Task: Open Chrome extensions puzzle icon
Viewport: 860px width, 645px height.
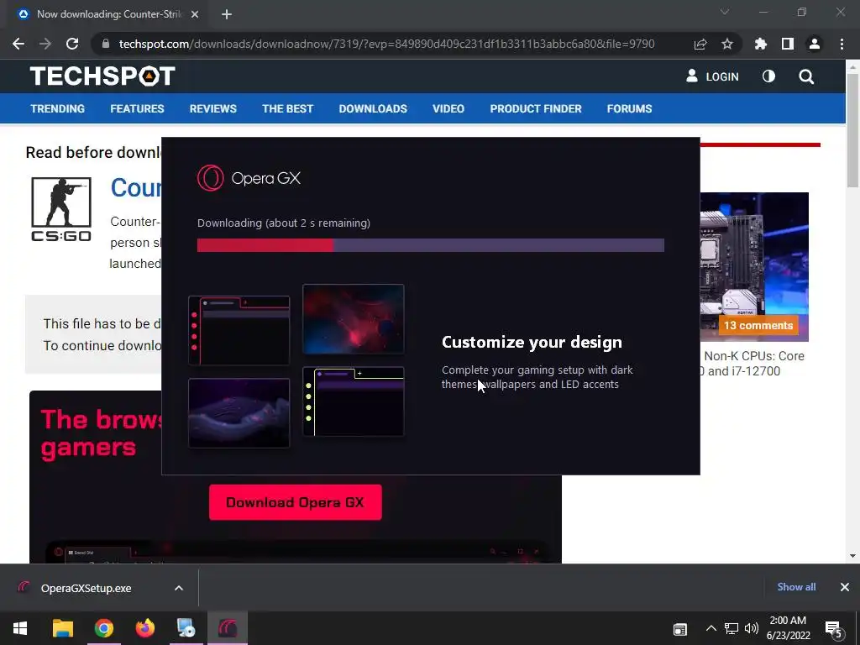Action: (x=760, y=44)
